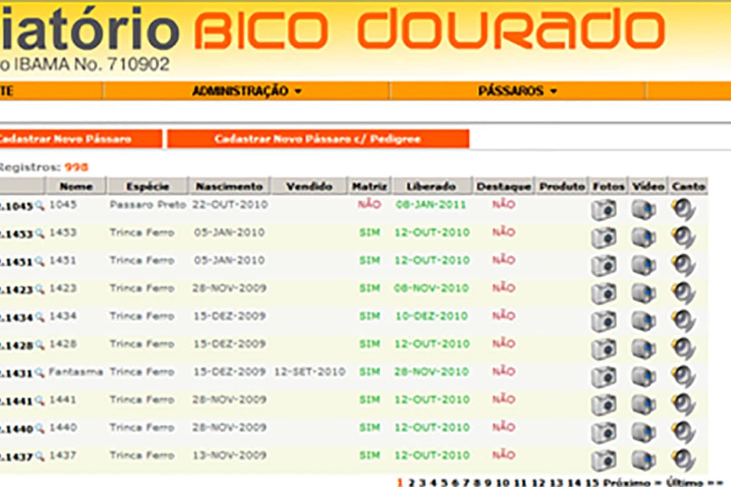Viewport: 731px width, 487px height.
Task: Click released date 28-NOV-2010
Action: (431, 372)
